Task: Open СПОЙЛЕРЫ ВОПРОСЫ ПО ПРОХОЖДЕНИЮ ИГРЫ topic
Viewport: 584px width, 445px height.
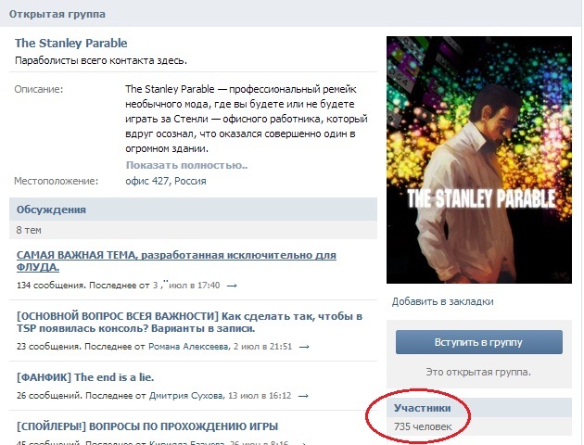Action: coord(147,426)
